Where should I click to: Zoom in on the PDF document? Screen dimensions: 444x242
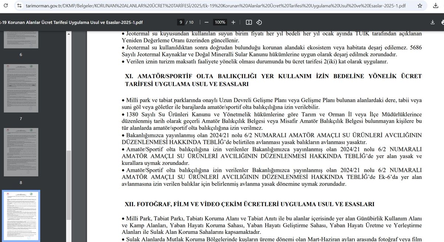[233, 22]
